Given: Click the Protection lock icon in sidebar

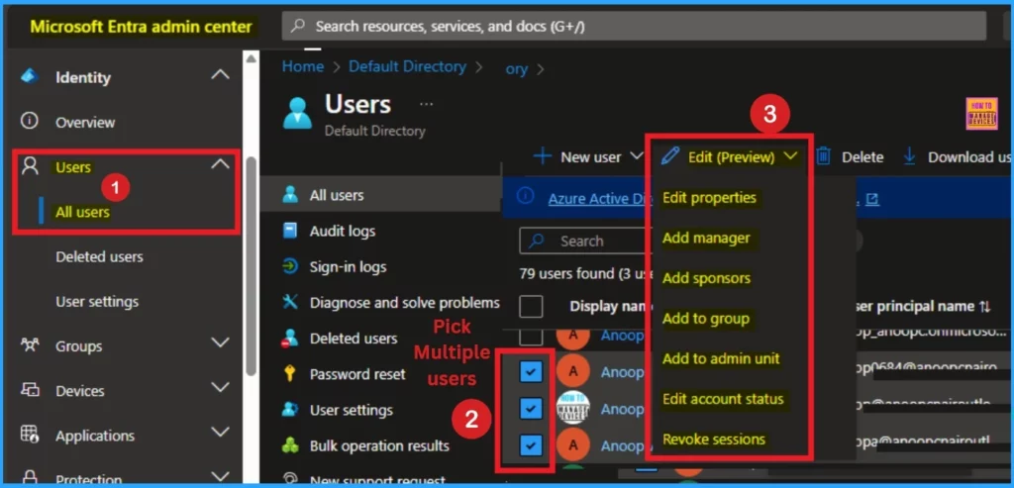Looking at the screenshot, I should click(x=30, y=479).
